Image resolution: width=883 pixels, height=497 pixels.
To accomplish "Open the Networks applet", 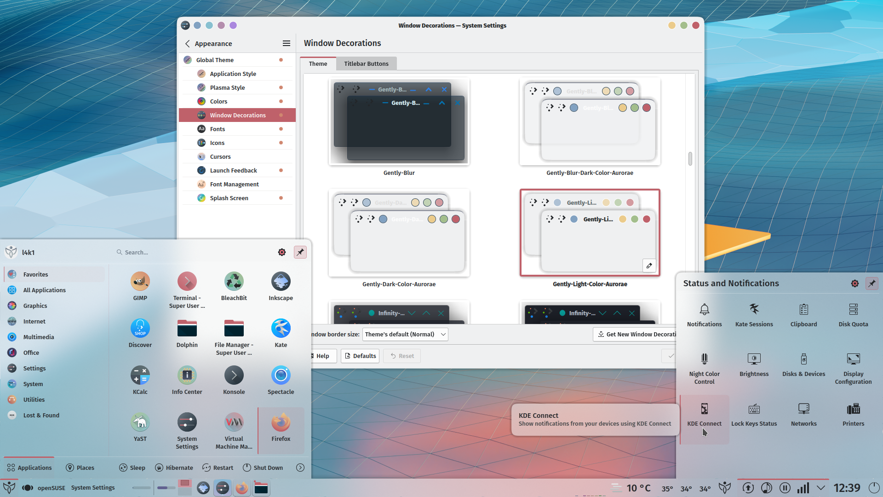I will tap(803, 415).
